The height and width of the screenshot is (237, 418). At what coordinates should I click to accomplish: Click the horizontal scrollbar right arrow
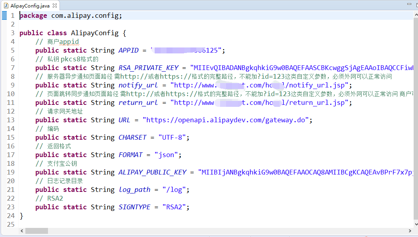click(410, 231)
